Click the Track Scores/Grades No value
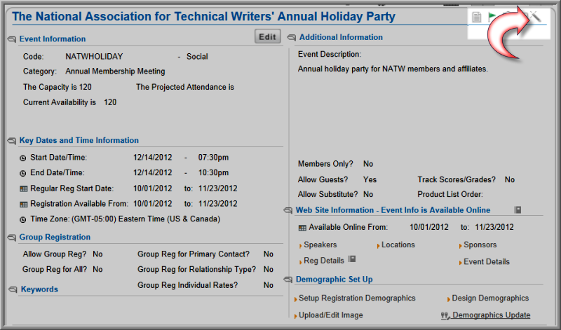The image size is (561, 330). 510,179
